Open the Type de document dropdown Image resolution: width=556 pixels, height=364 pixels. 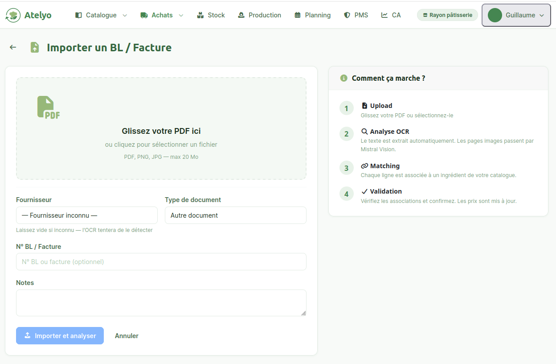[235, 215]
